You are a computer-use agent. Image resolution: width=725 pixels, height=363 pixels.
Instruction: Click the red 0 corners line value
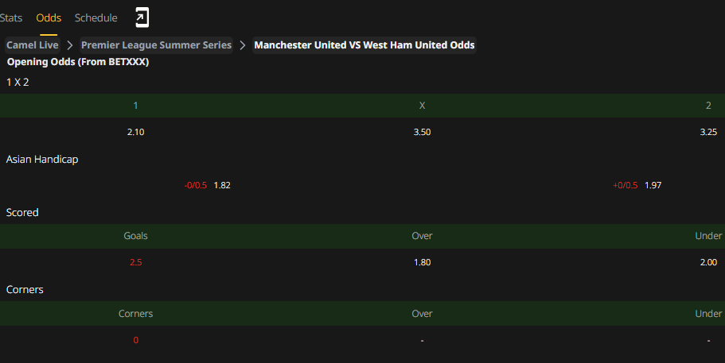point(135,340)
